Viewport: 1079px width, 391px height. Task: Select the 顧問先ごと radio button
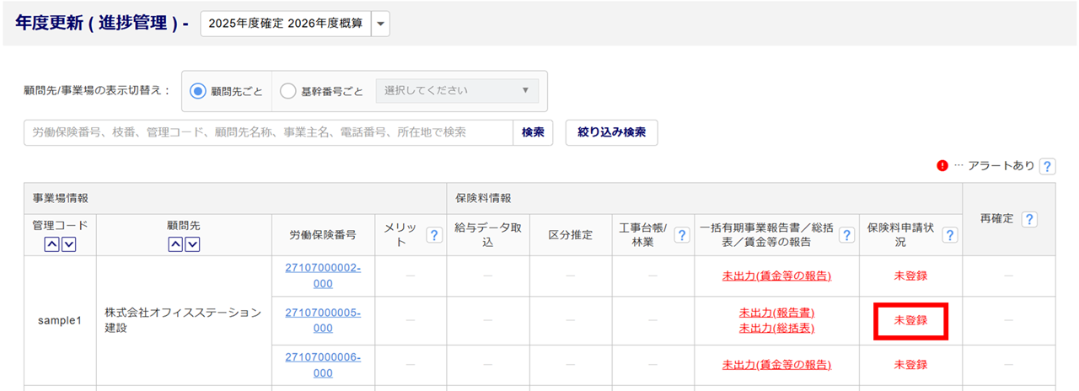point(199,91)
